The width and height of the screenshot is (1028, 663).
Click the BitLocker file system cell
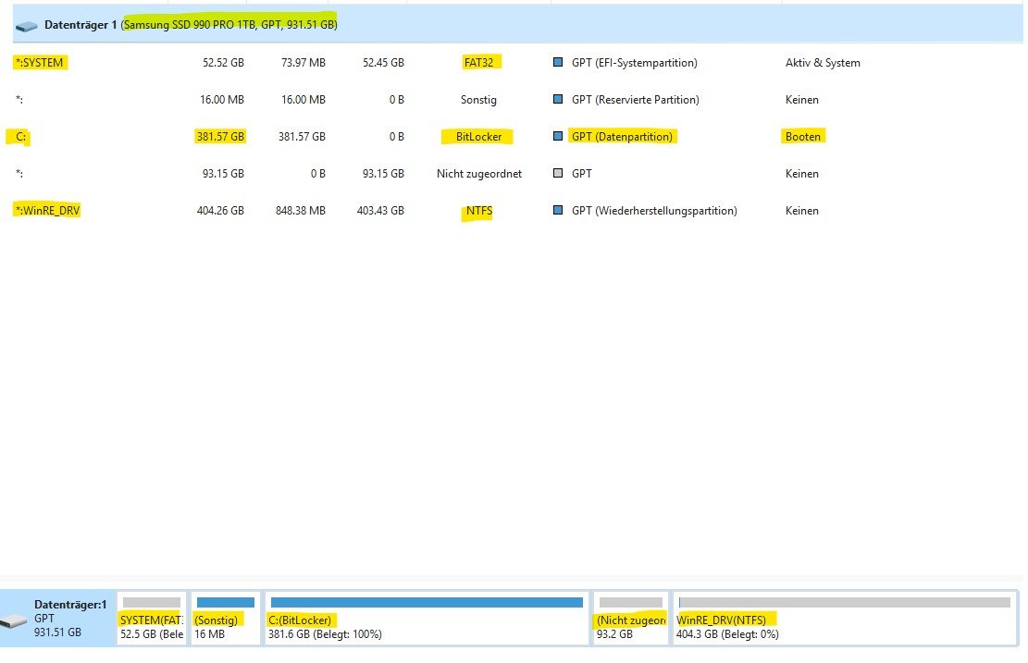click(x=478, y=136)
